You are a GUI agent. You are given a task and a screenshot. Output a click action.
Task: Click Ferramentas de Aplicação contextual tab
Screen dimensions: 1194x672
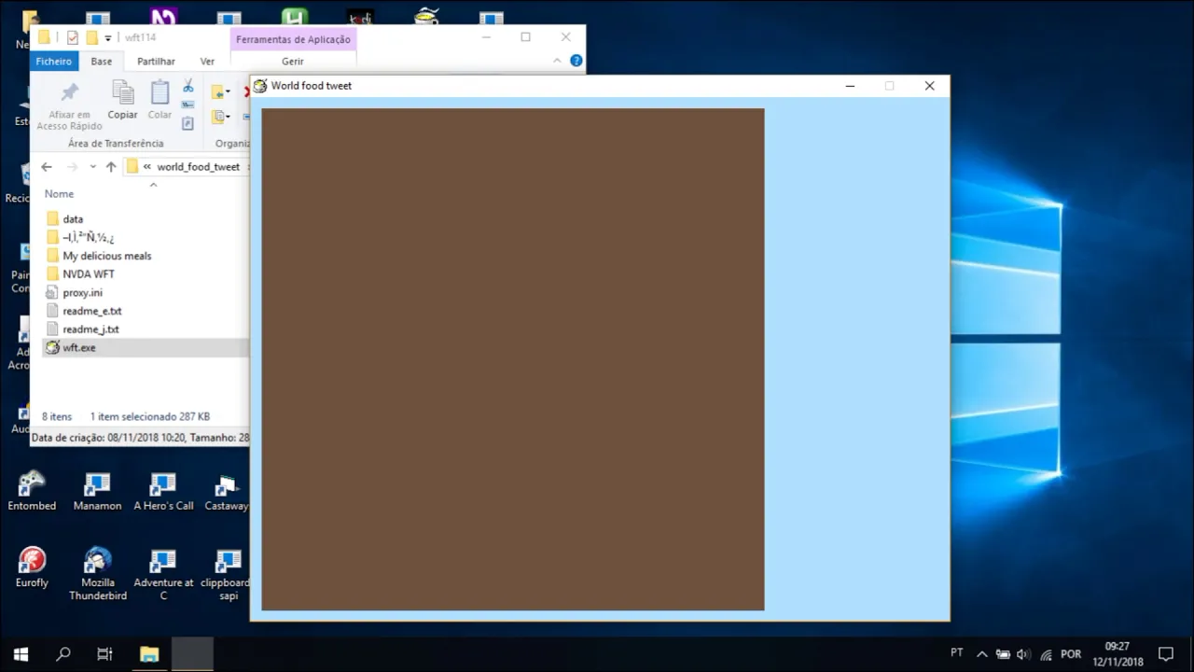pos(293,39)
